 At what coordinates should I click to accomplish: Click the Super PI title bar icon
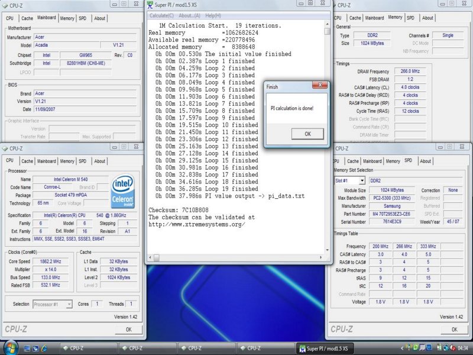coord(150,5)
